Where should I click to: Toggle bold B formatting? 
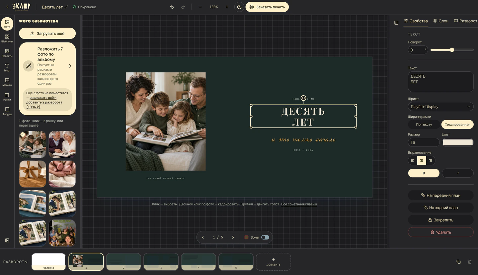pyautogui.click(x=424, y=173)
